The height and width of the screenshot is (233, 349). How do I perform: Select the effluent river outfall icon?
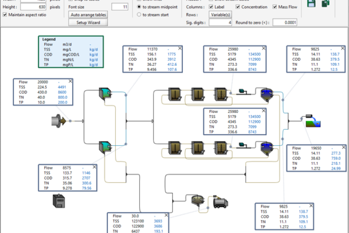313,121
